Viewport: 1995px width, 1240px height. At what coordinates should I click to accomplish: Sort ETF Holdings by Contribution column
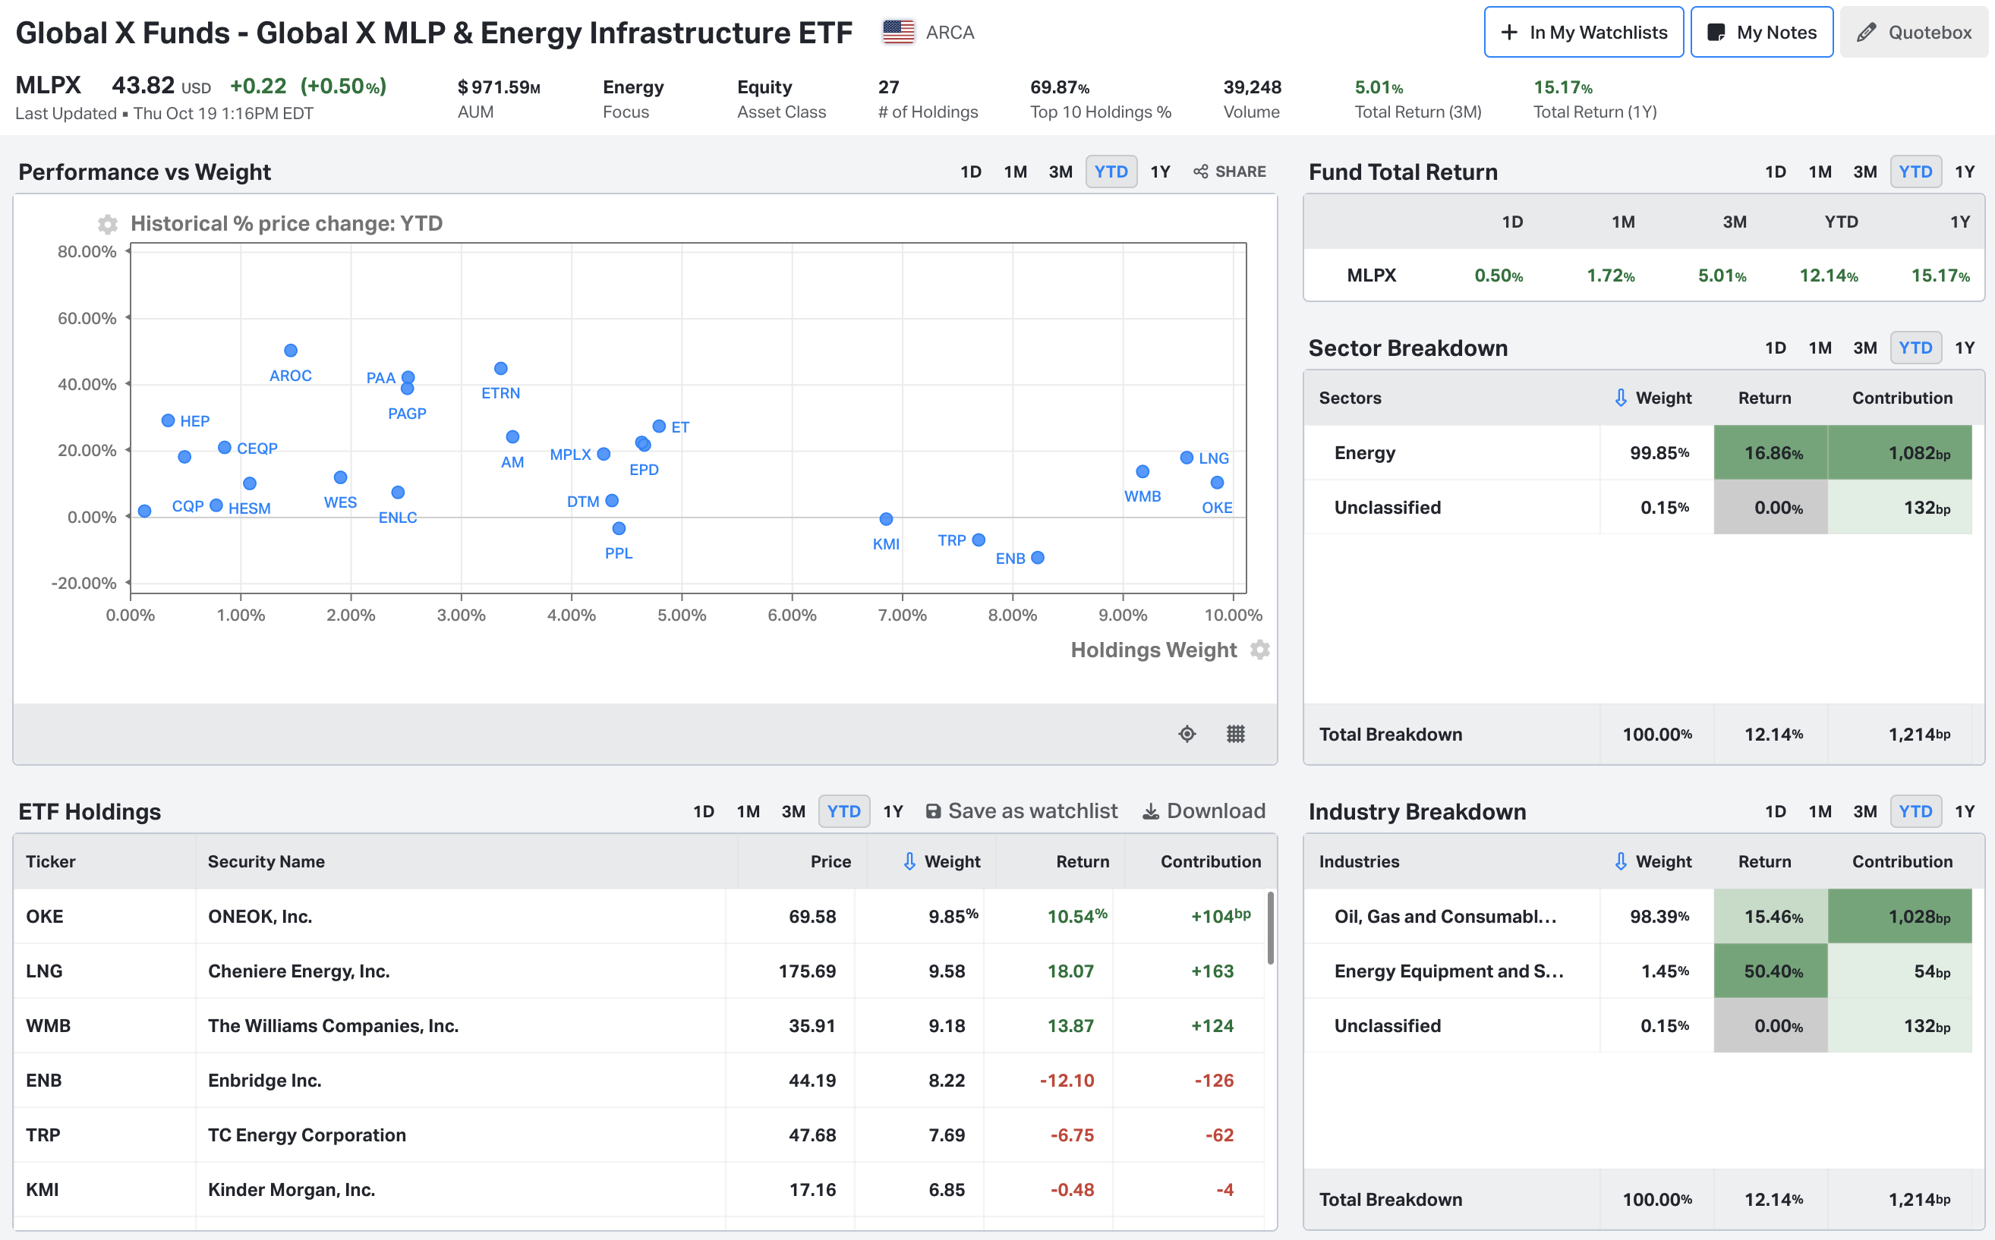point(1211,861)
